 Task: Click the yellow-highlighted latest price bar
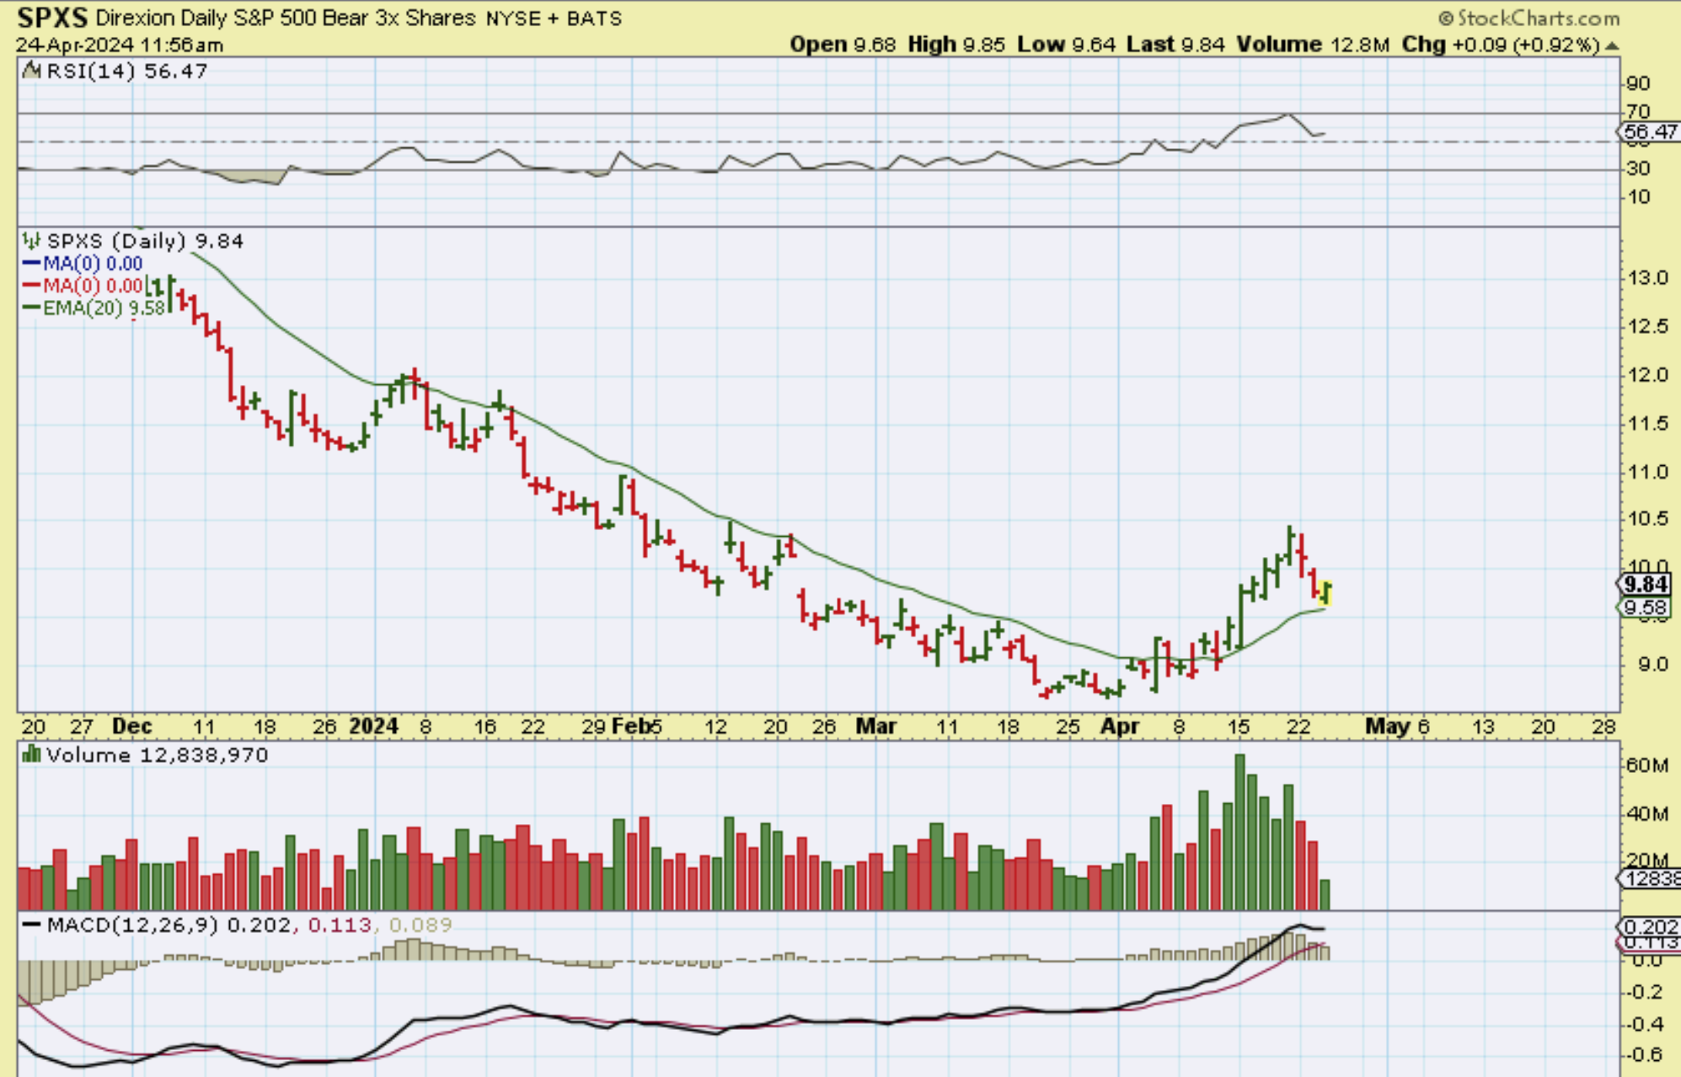pyautogui.click(x=1325, y=593)
